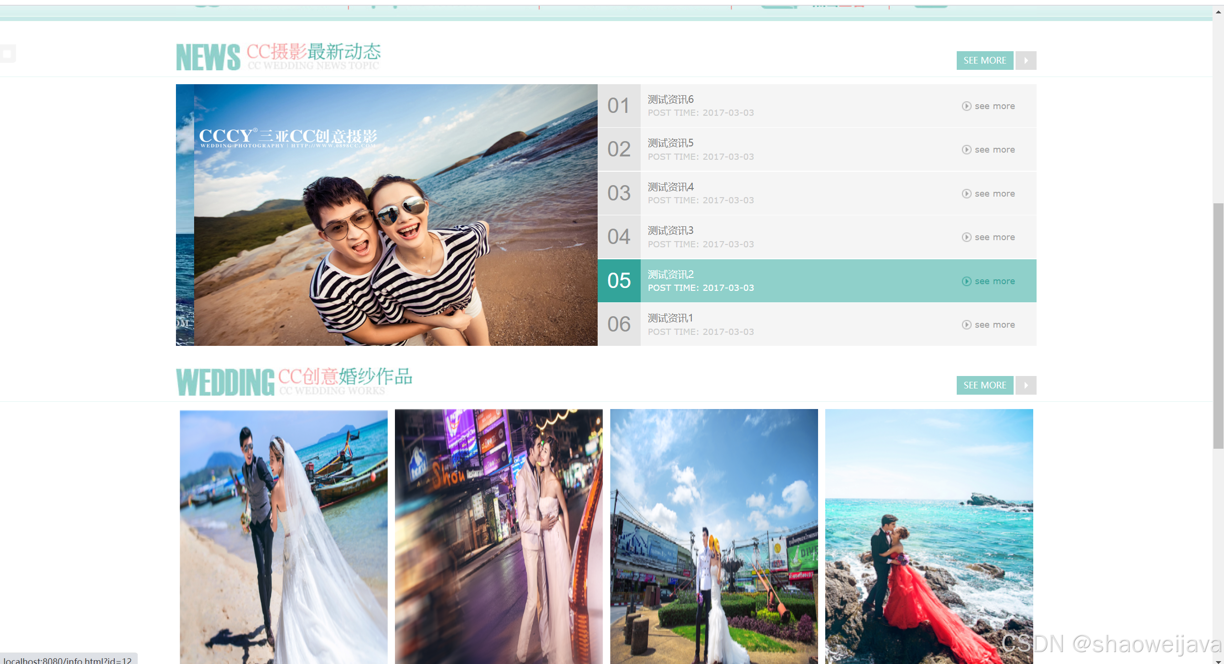Viewport: 1224px width, 664px height.
Task: Click the play-circle icon beside 测试资讯5
Action: (966, 150)
